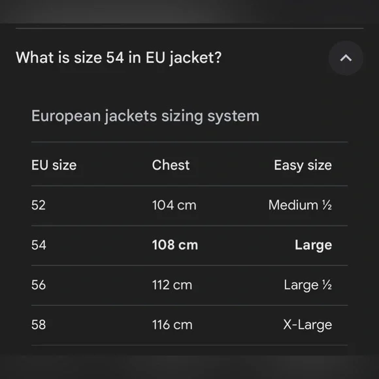Click the circular up-arrow button
The height and width of the screenshot is (379, 379).
(346, 58)
